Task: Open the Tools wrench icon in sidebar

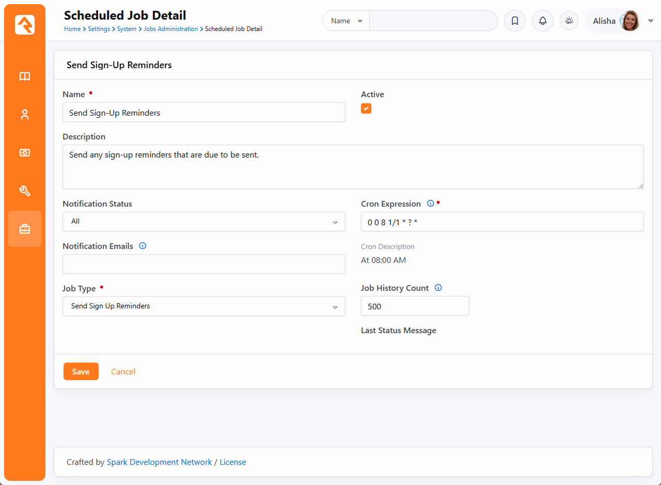Action: 25,191
